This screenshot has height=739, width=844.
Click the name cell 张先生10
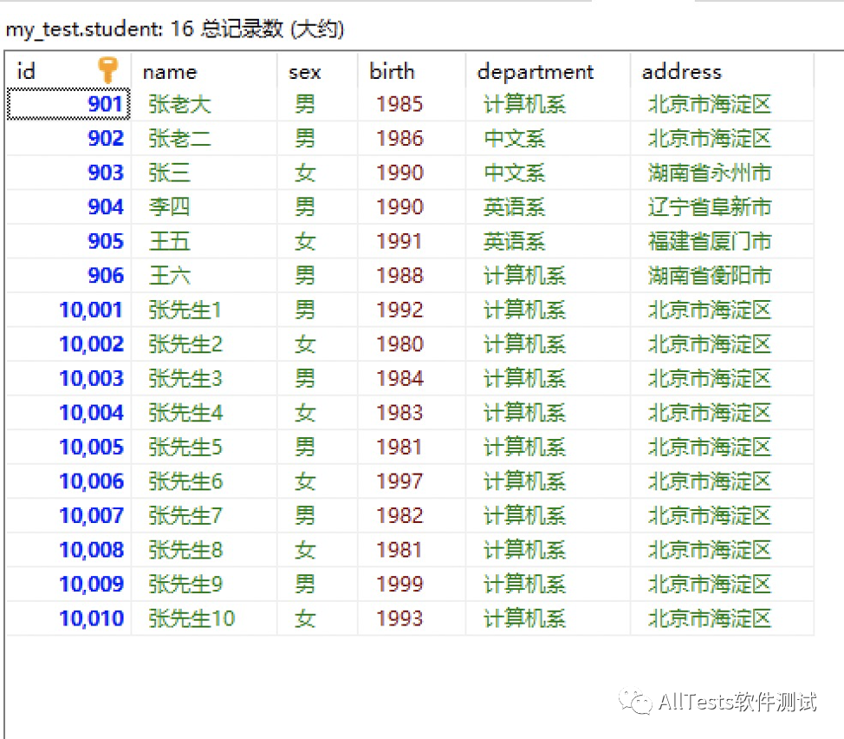[204, 618]
